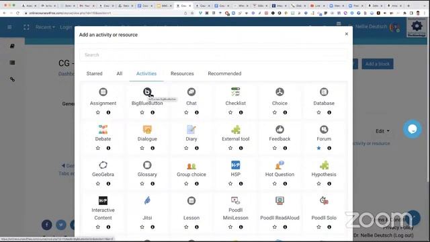Close the Add an activity dialog

coord(347,34)
